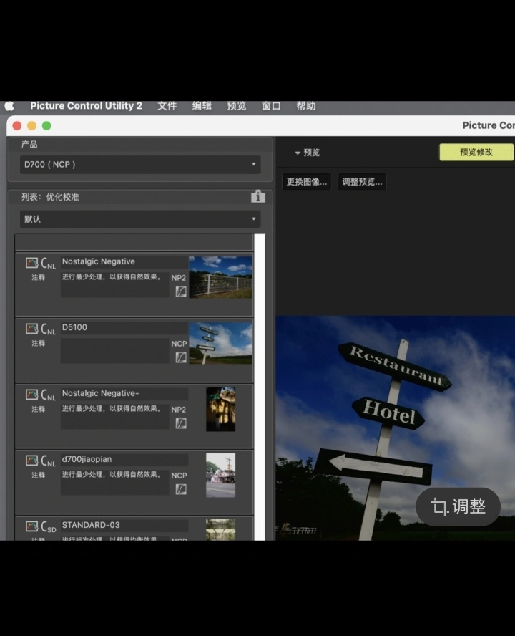
Task: Click the Restaurant Hotel preview image
Action: tap(395, 428)
